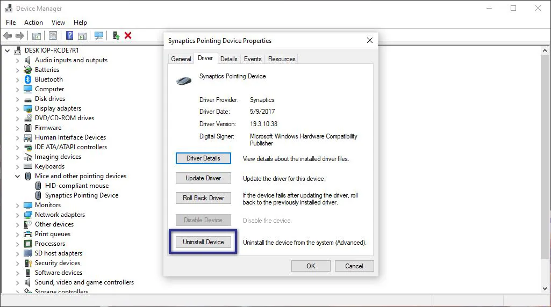This screenshot has width=551, height=307.
Task: Click the Security devices icon
Action: 28,263
